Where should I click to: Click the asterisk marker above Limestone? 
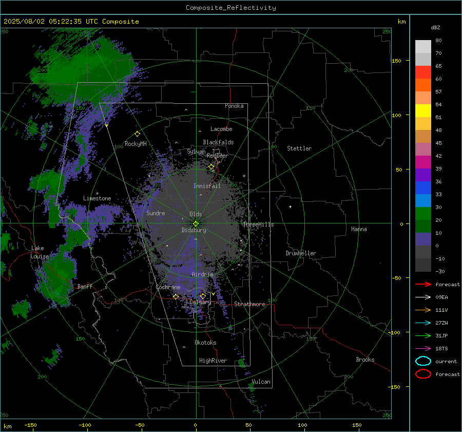coord(97,194)
